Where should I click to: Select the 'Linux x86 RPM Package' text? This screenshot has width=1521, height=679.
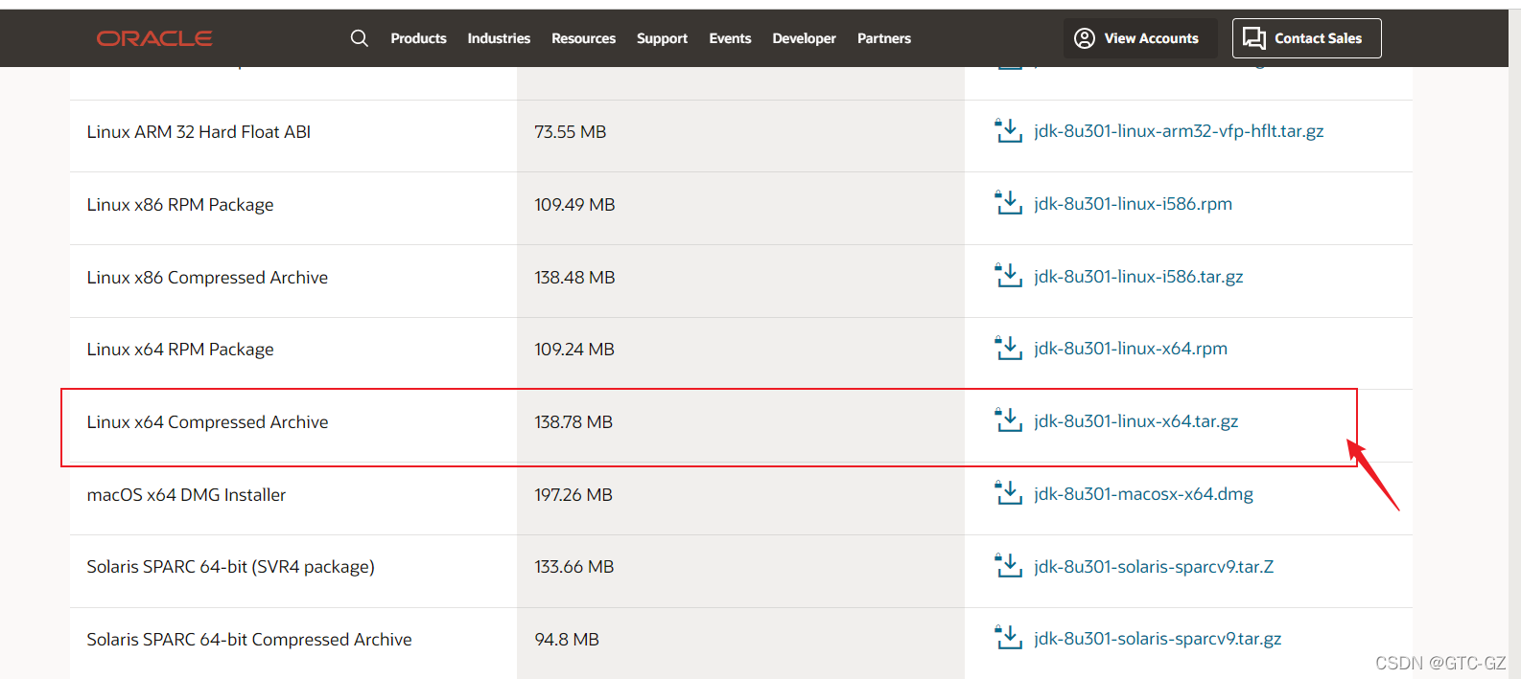[180, 205]
